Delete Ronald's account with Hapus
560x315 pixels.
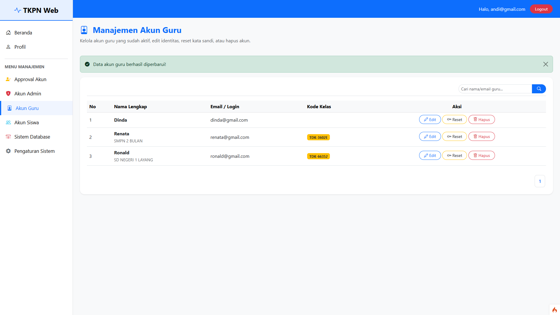click(481, 155)
